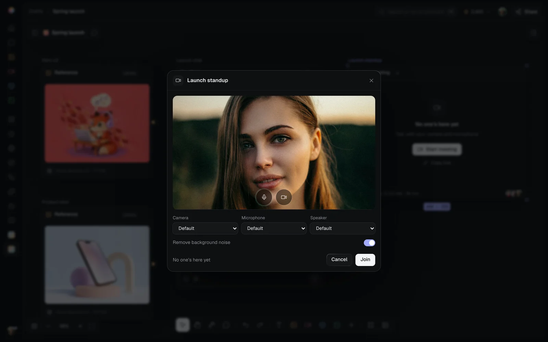Click the camera icon beside Launch standup title

tap(178, 80)
